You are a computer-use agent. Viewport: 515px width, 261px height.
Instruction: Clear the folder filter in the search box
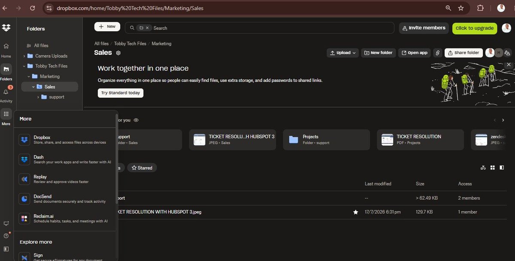(147, 28)
